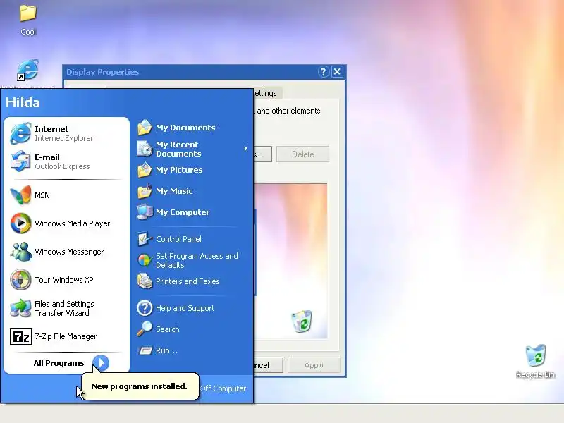Image resolution: width=564 pixels, height=423 pixels.
Task: Open My Pictures folder
Action: click(x=191, y=170)
